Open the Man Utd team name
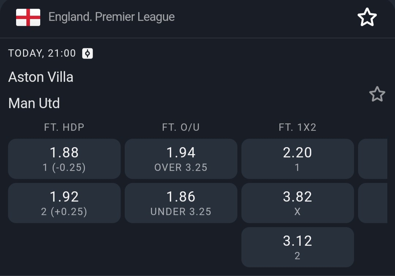Viewport: 395px width, 276px height. [34, 103]
